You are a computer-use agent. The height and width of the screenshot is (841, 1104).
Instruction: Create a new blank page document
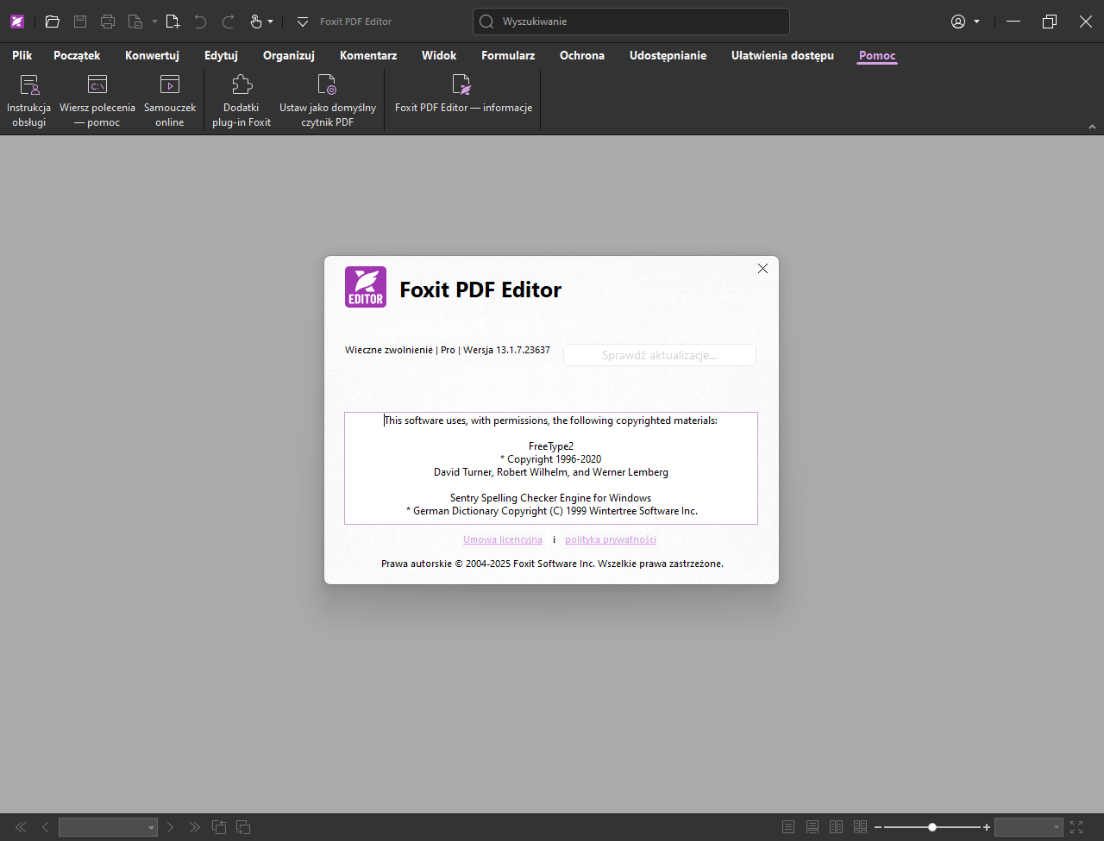click(x=172, y=22)
